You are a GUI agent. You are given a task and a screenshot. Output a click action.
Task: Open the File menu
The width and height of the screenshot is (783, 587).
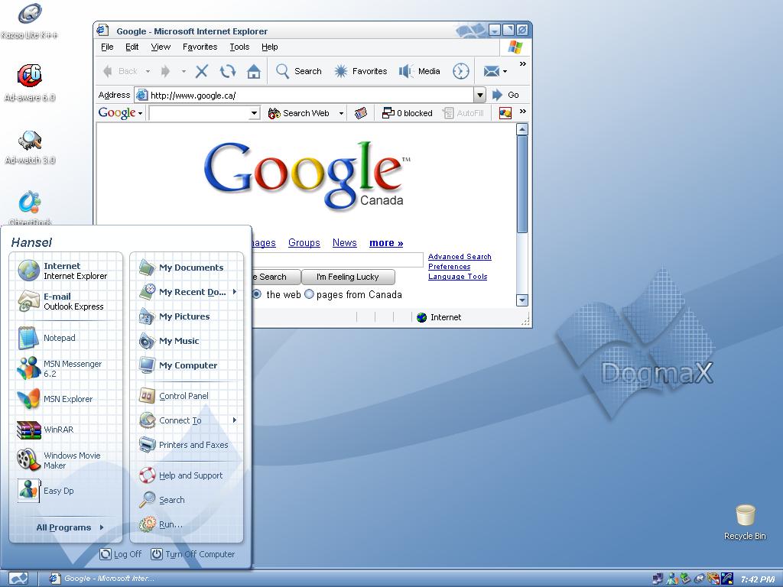[x=107, y=47]
